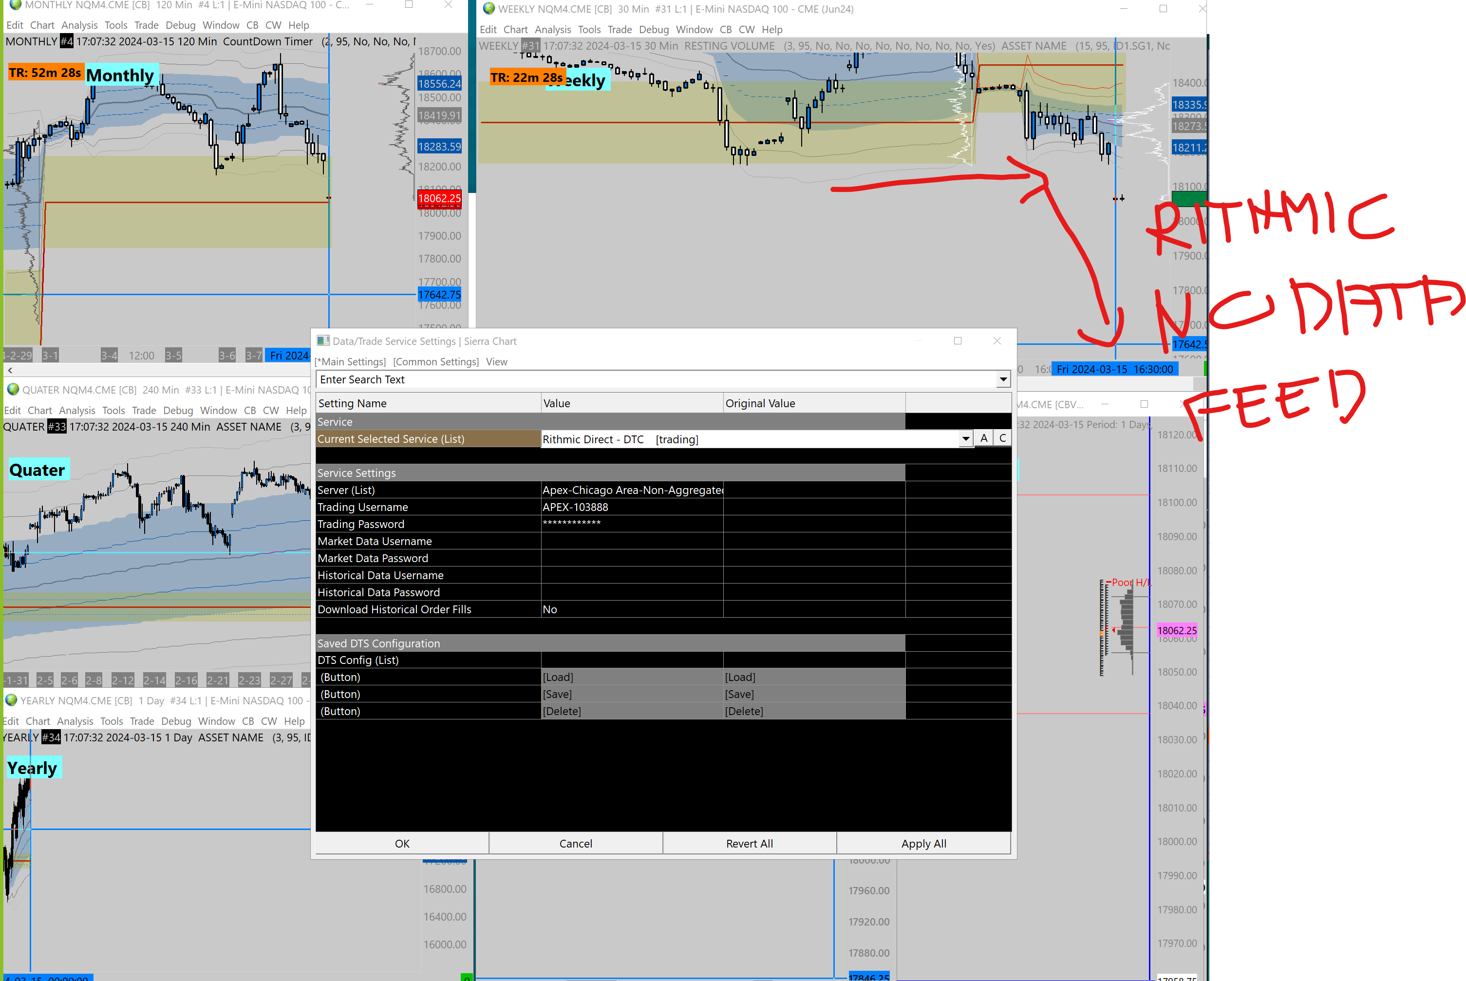Click the Data/Trade Service Settings dialog icon
This screenshot has width=1466, height=981.
323,341
